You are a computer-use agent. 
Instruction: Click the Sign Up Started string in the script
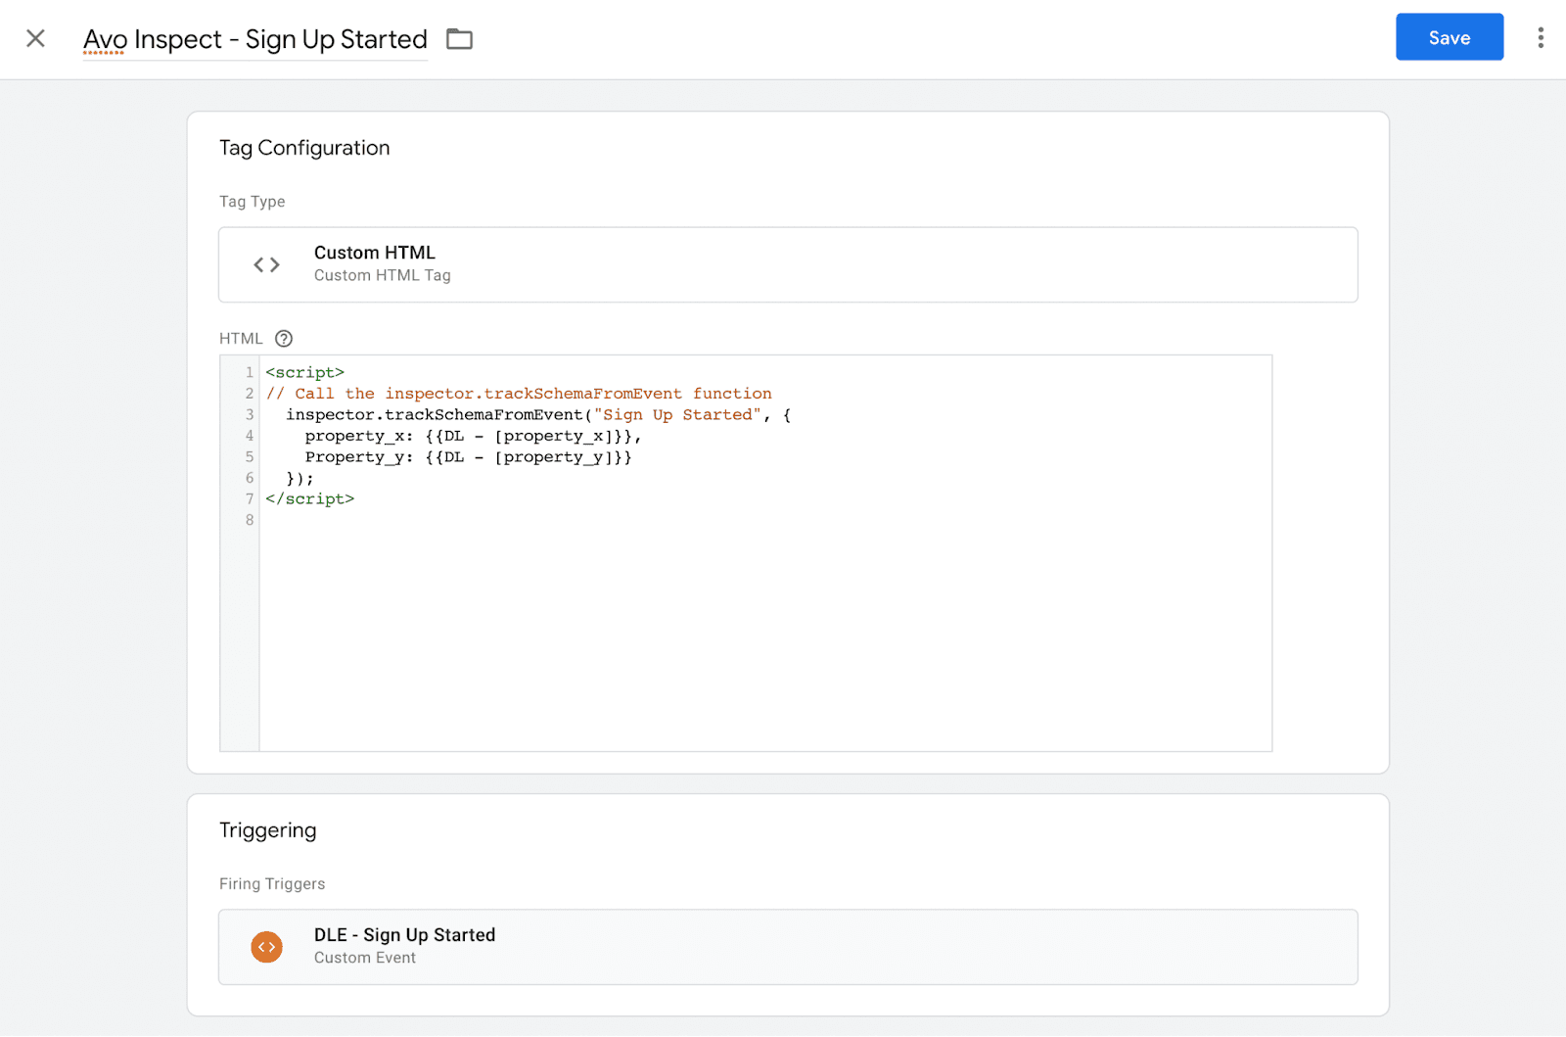pos(674,414)
